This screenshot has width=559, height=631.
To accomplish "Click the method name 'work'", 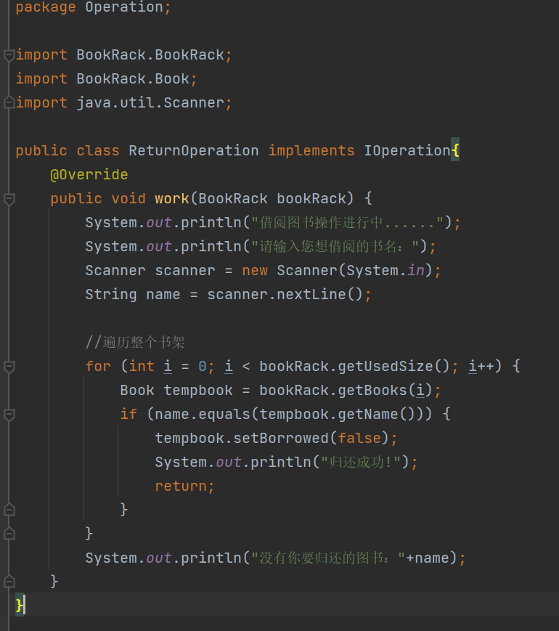I will click(172, 198).
